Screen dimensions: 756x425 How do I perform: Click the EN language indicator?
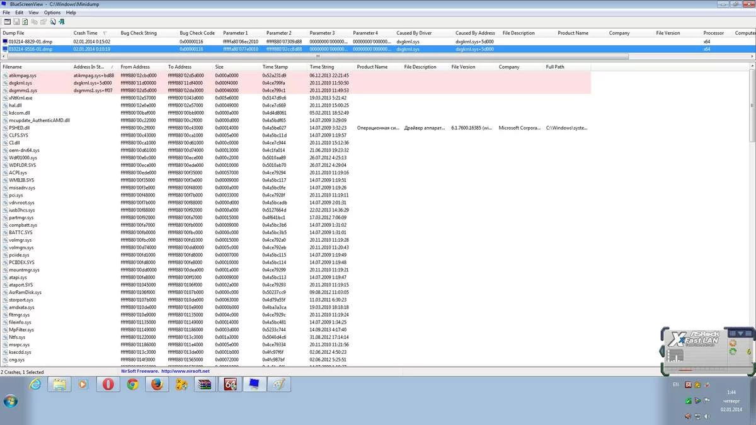point(675,384)
